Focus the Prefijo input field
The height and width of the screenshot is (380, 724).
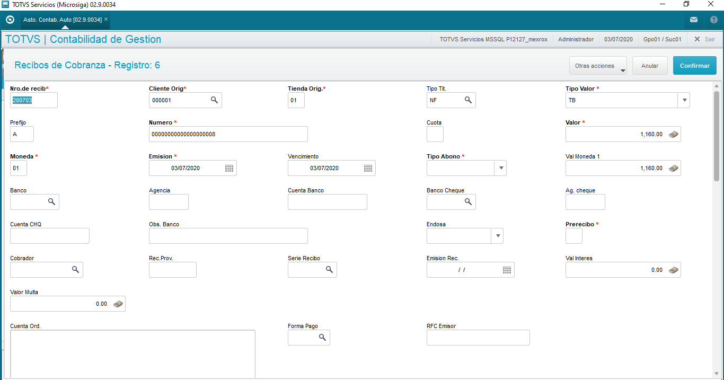pos(22,134)
